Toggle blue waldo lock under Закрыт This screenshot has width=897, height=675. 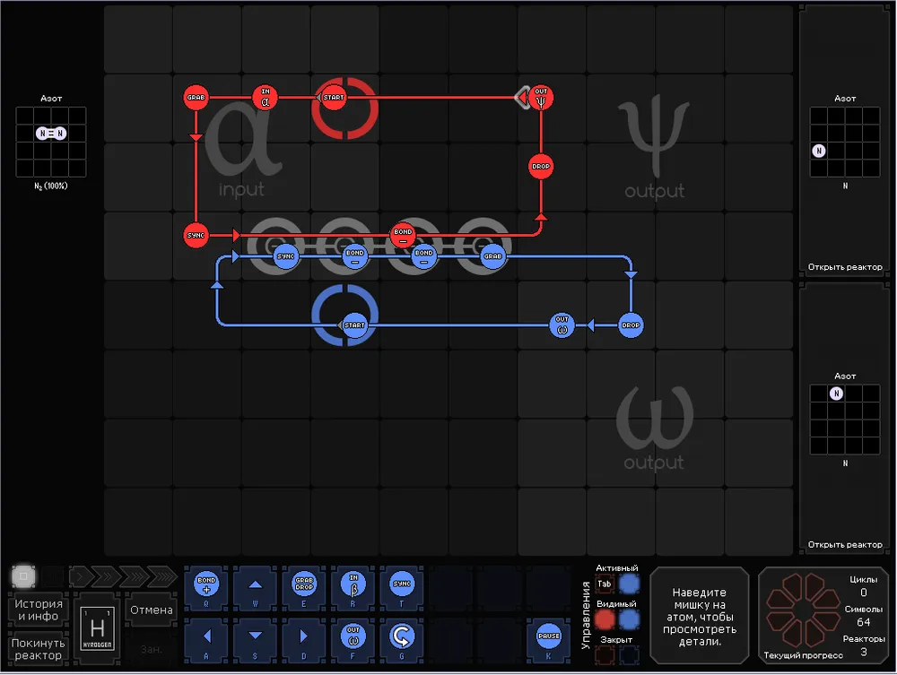[x=629, y=655]
